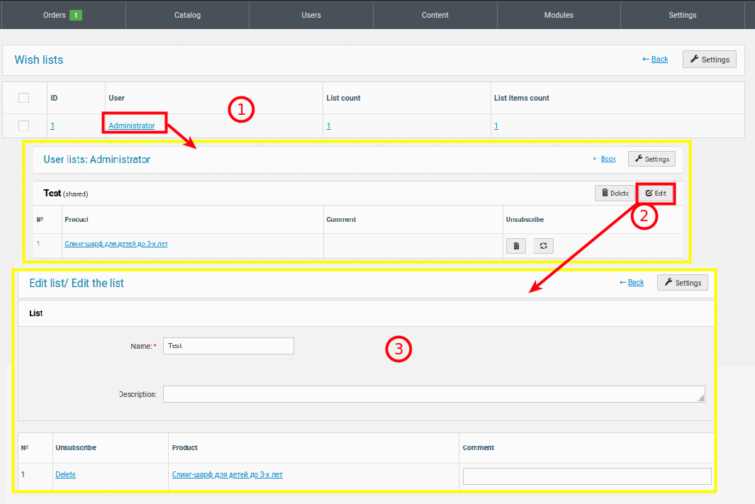Open product link in User lists table

(116, 244)
